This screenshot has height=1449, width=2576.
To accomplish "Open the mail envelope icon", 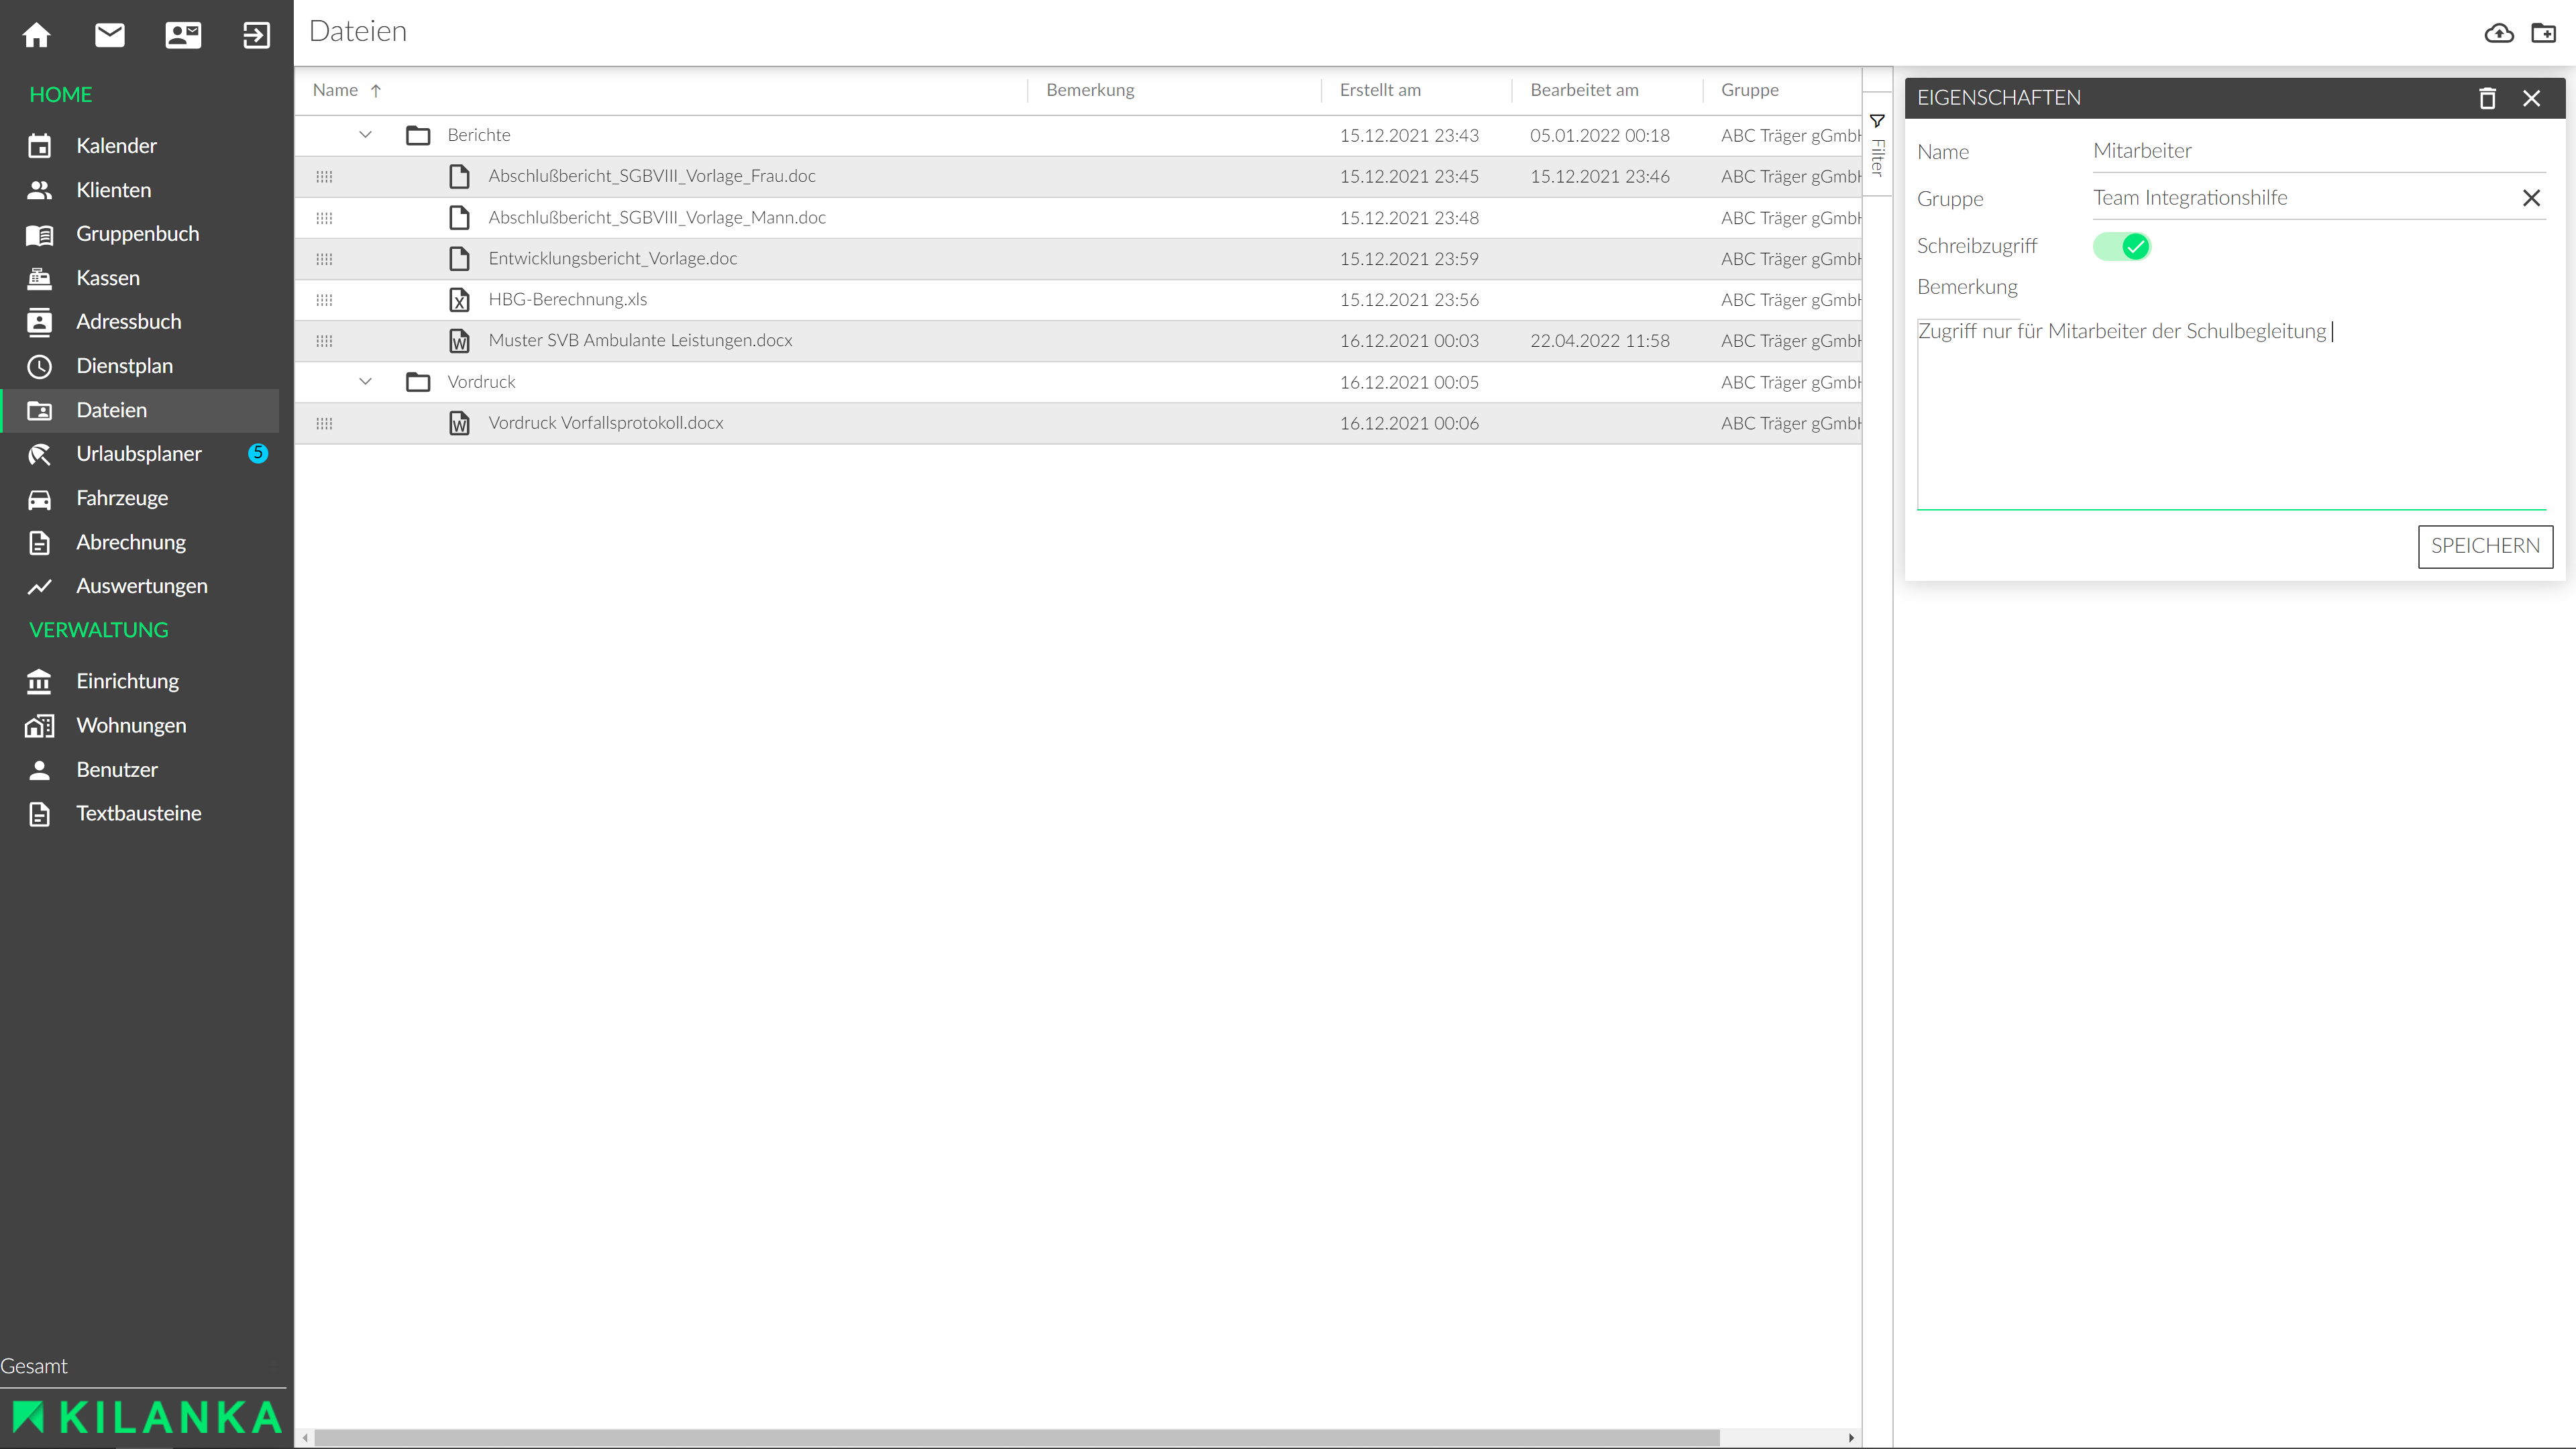I will tap(110, 35).
